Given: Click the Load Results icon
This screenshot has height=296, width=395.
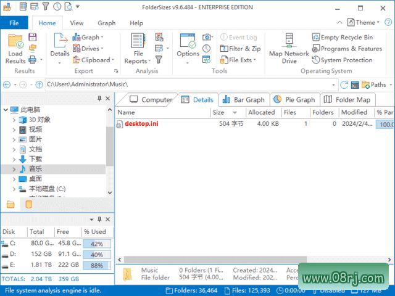Looking at the screenshot, I should coord(15,49).
